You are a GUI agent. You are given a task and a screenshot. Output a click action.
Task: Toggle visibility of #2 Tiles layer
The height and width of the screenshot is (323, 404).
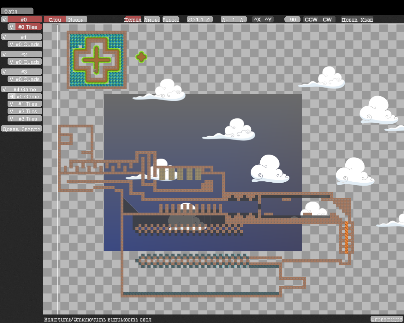(11, 111)
